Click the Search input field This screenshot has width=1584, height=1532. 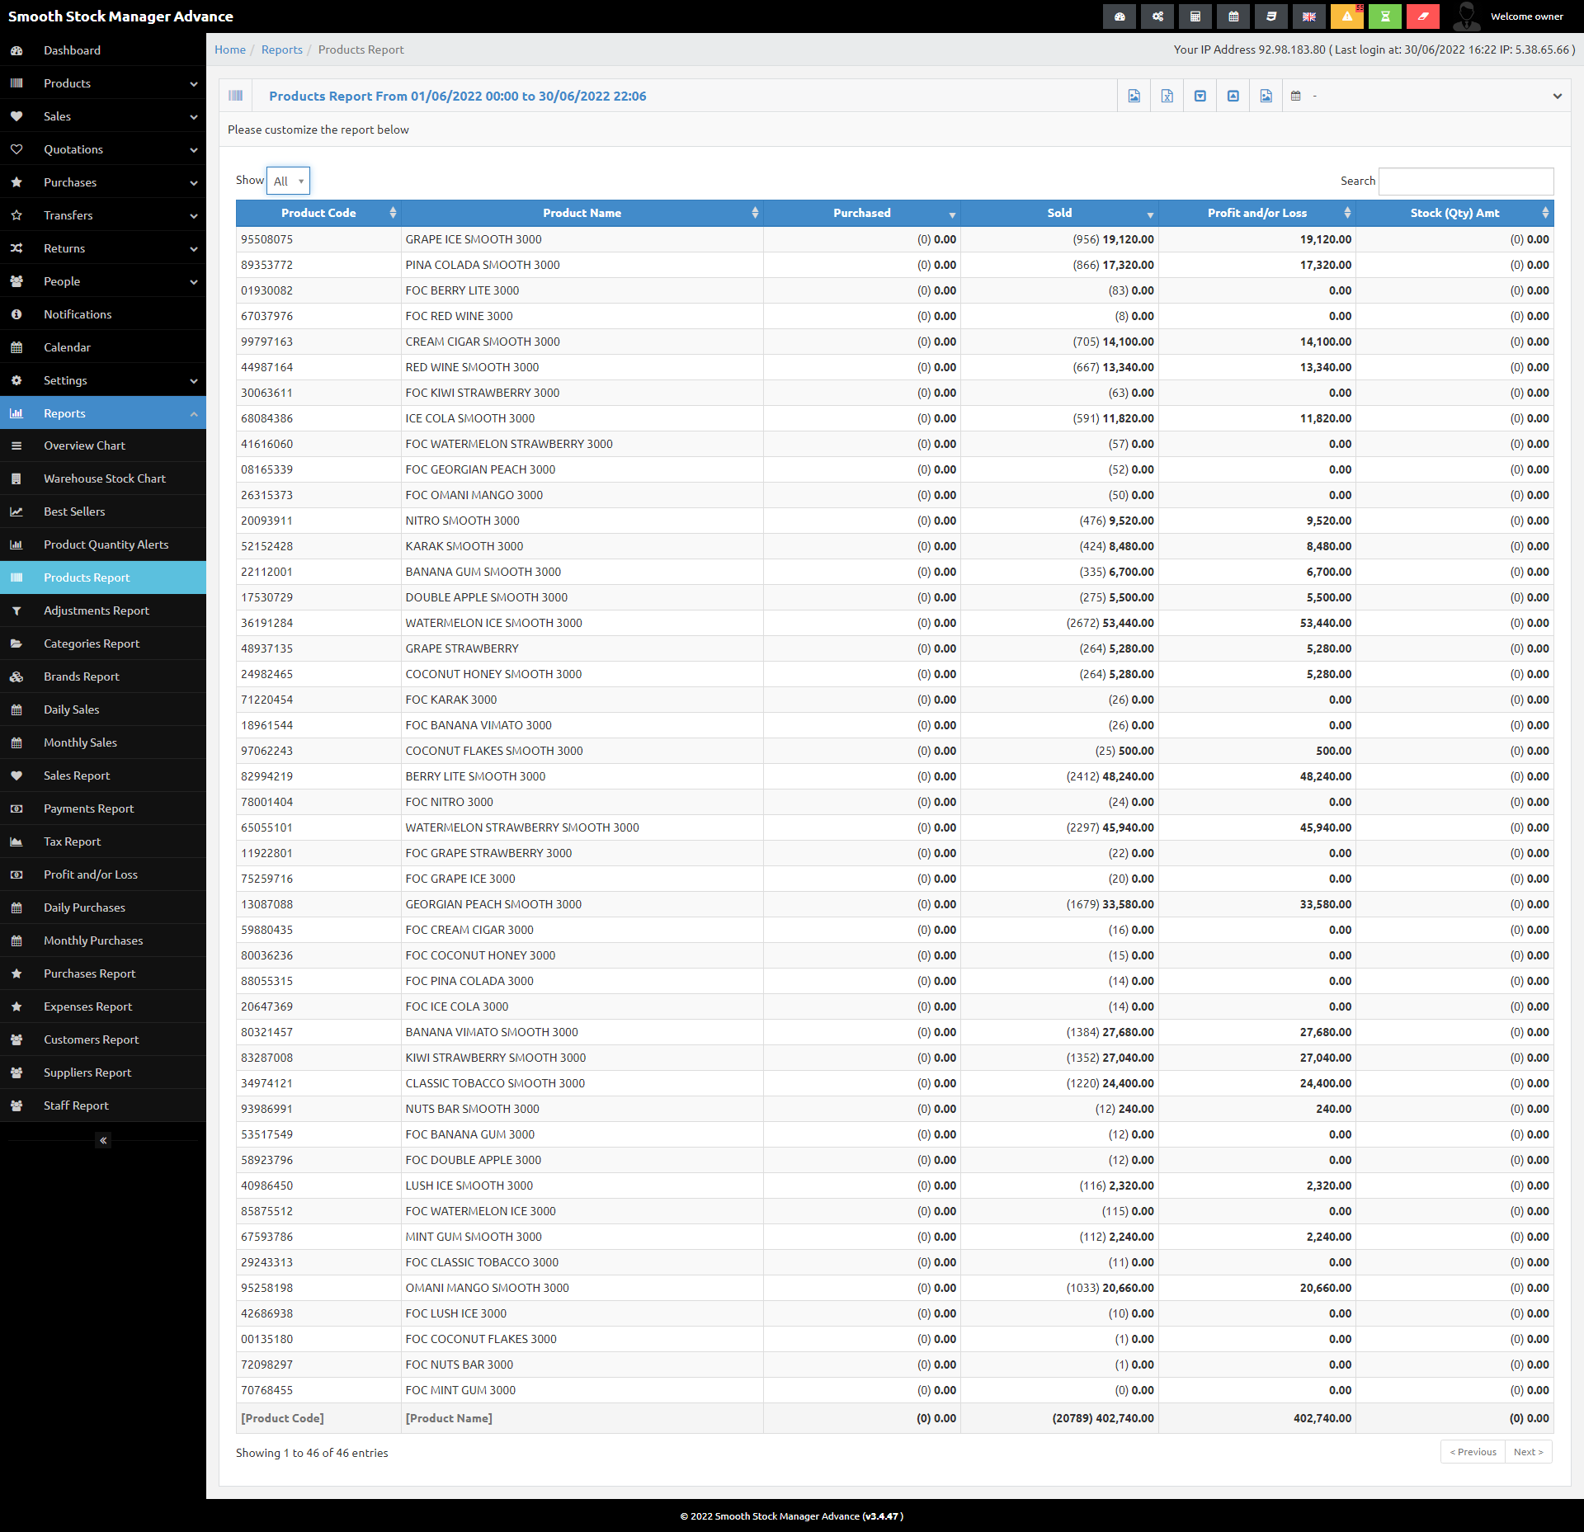pyautogui.click(x=1466, y=181)
